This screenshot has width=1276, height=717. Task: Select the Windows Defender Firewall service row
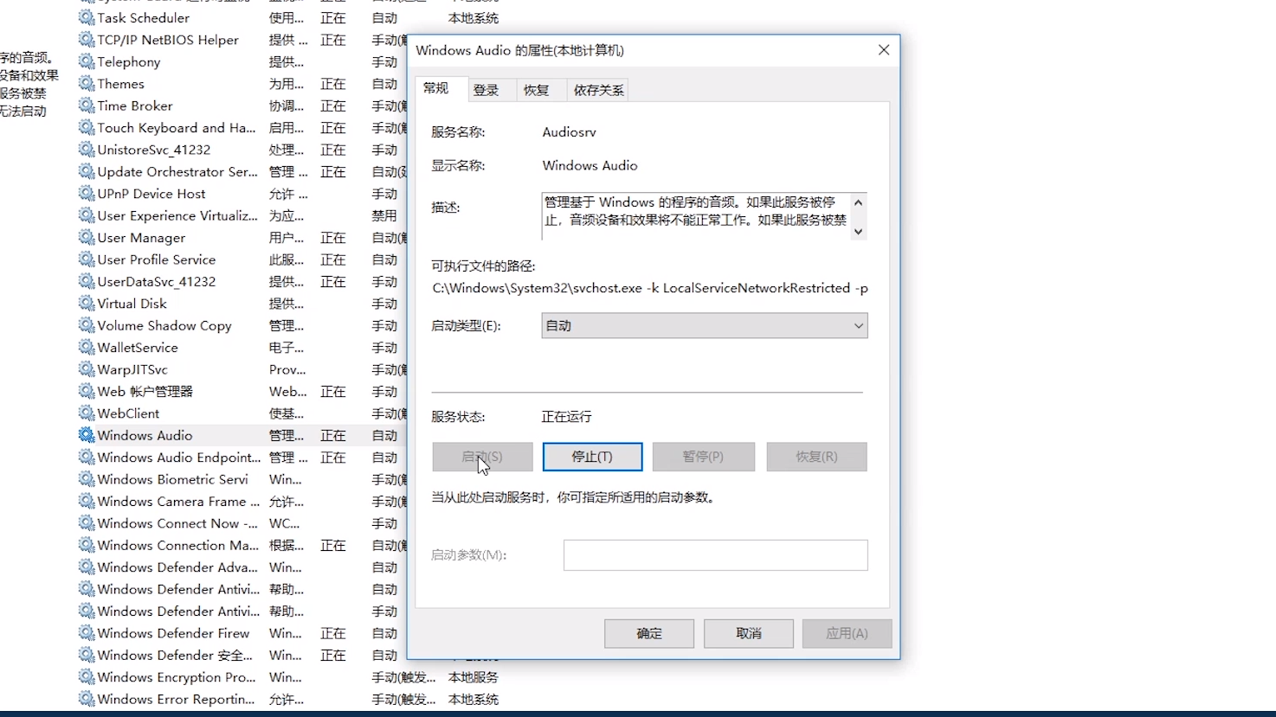(242, 633)
